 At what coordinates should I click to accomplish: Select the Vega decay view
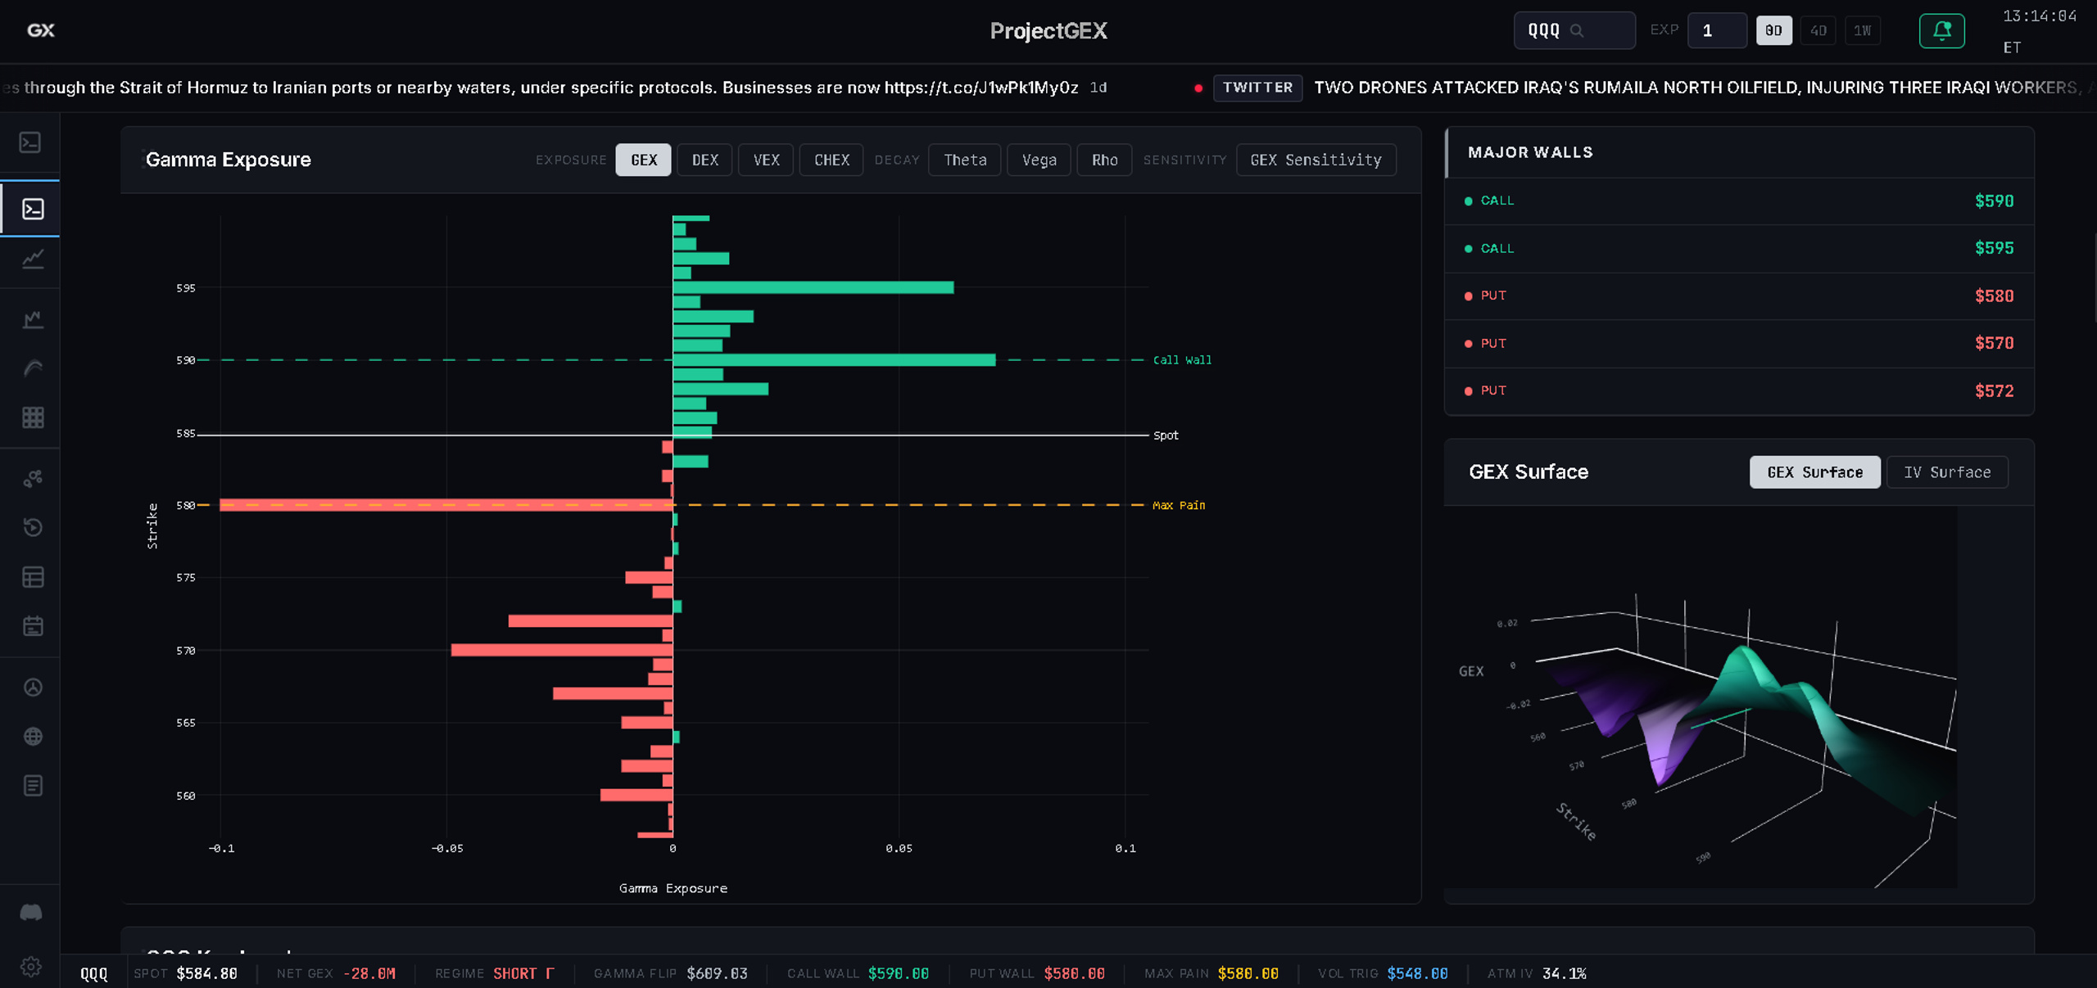coord(1039,160)
